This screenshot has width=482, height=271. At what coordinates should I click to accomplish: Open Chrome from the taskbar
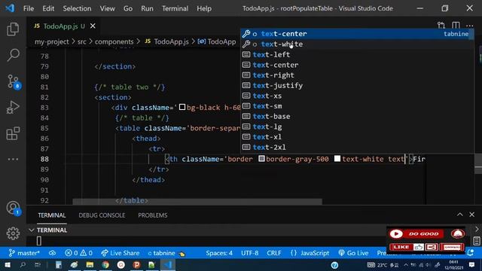pyautogui.click(x=105, y=265)
